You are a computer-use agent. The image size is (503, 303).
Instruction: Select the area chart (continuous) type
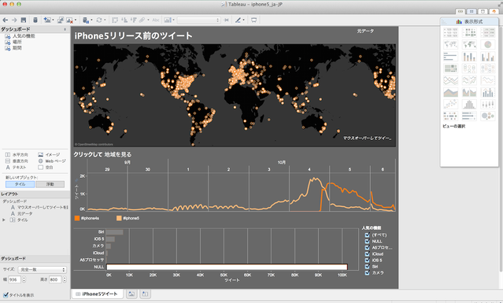click(x=450, y=92)
